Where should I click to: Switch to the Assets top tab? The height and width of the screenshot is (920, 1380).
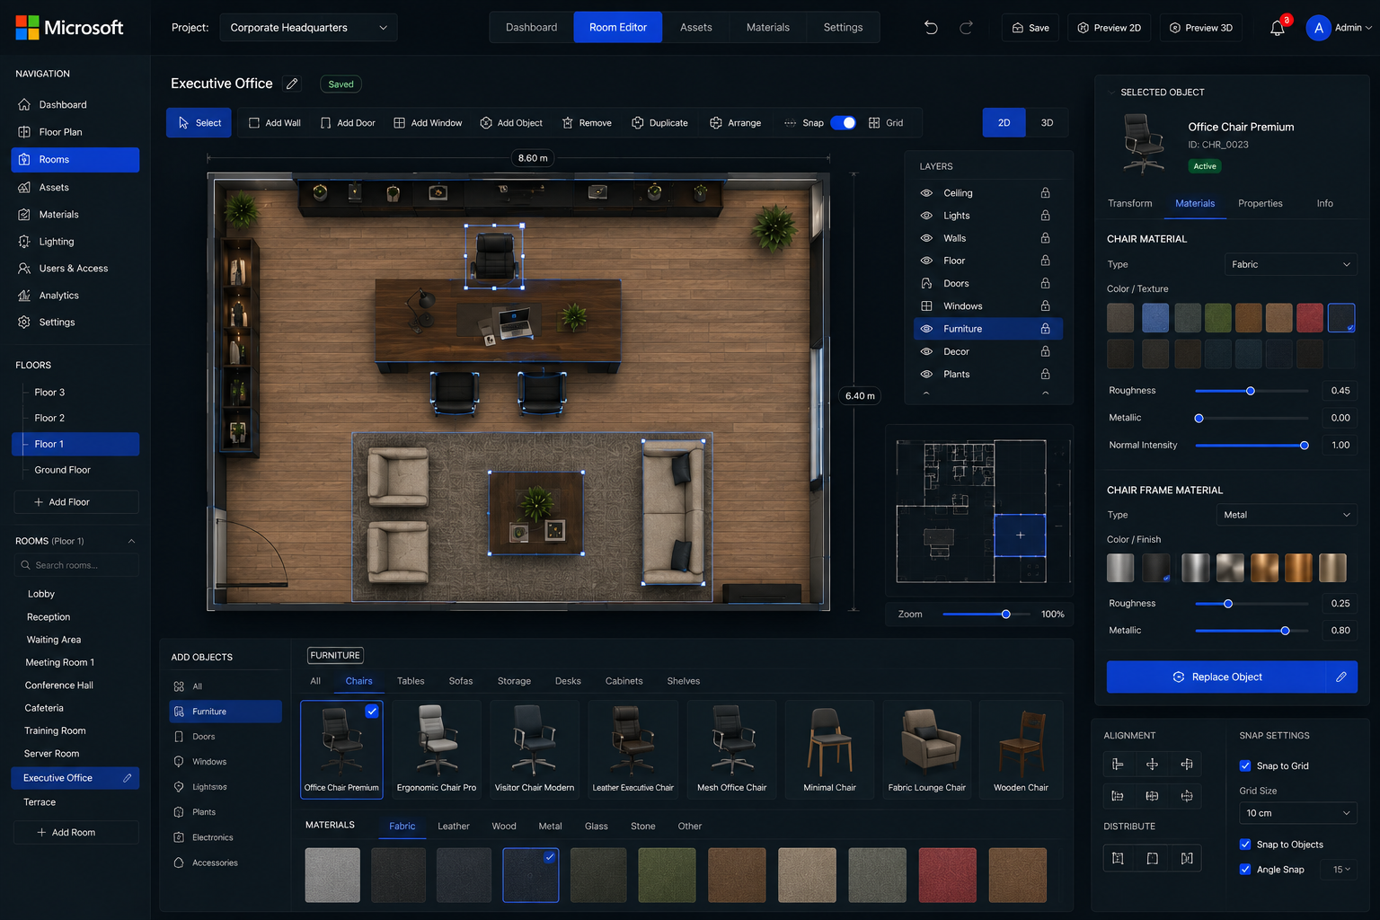[696, 28]
